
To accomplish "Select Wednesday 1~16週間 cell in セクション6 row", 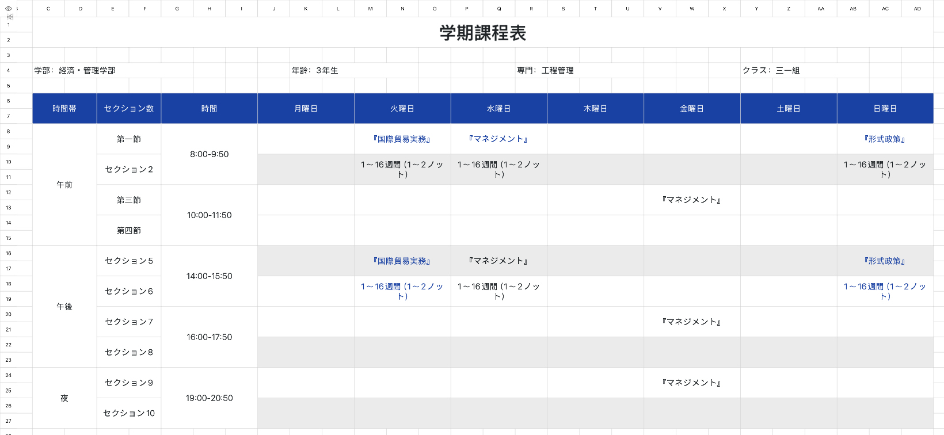I will (499, 291).
